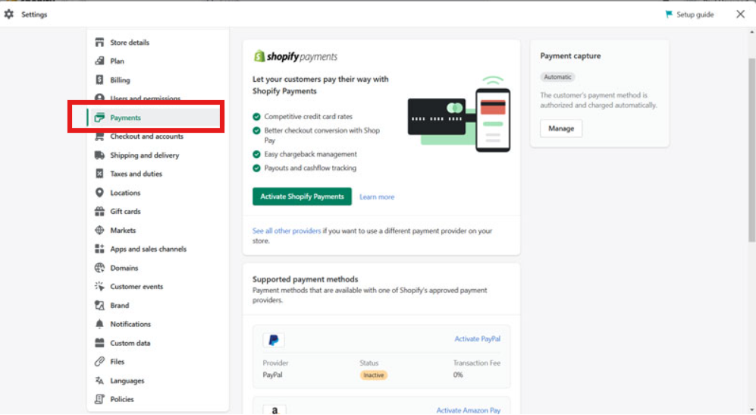756x415 pixels.
Task: Click the Settings gear icon
Action: [x=8, y=14]
